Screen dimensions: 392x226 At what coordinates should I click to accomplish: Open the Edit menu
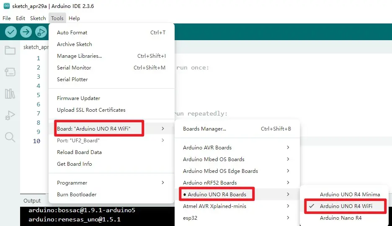[21, 18]
